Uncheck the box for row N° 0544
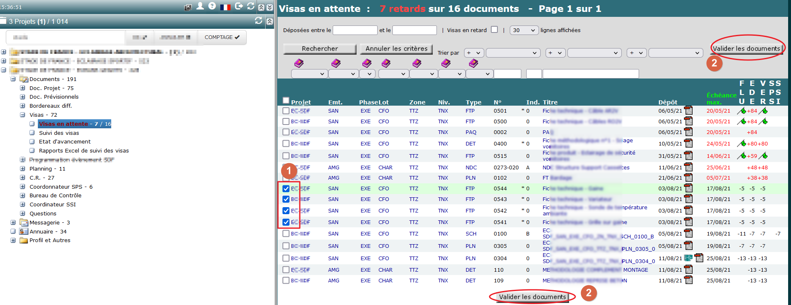Screen dimensions: 791x305 tap(286, 189)
